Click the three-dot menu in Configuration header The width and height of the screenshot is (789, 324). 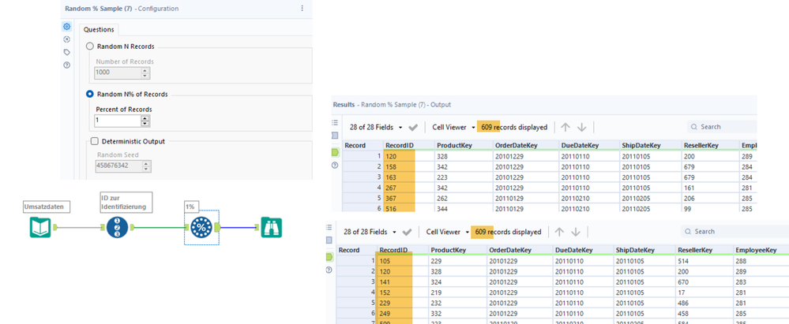click(x=302, y=8)
